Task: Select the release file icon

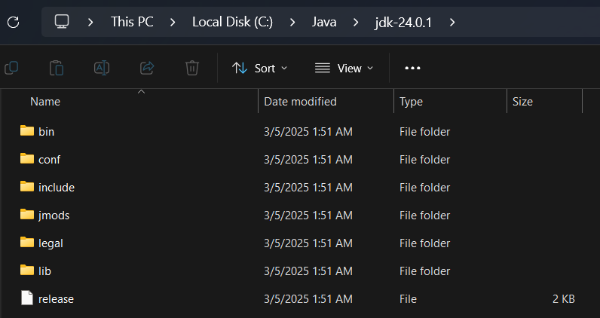Action: [27, 298]
